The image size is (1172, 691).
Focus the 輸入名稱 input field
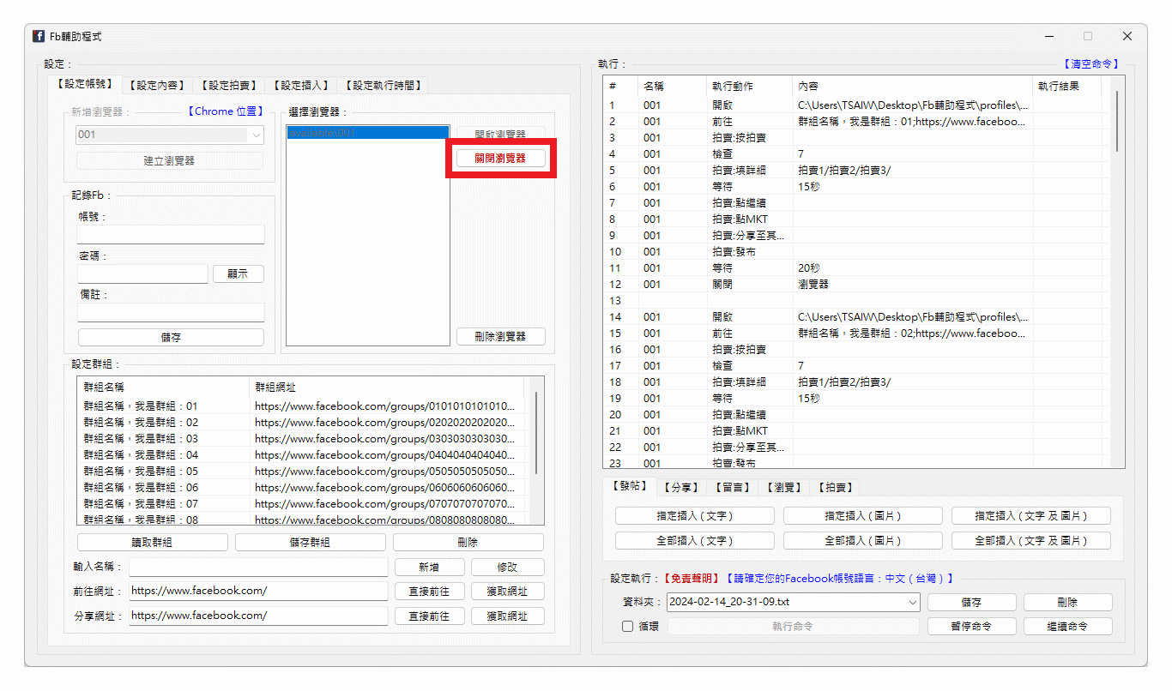258,567
